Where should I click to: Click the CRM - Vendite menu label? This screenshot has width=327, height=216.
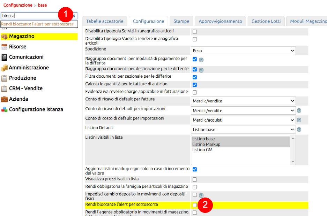(26, 88)
